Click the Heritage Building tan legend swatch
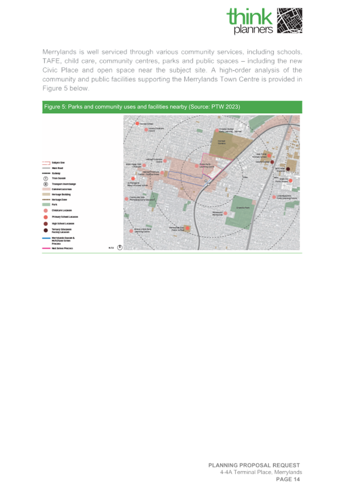This screenshot has height=499, width=344. (x=46, y=194)
